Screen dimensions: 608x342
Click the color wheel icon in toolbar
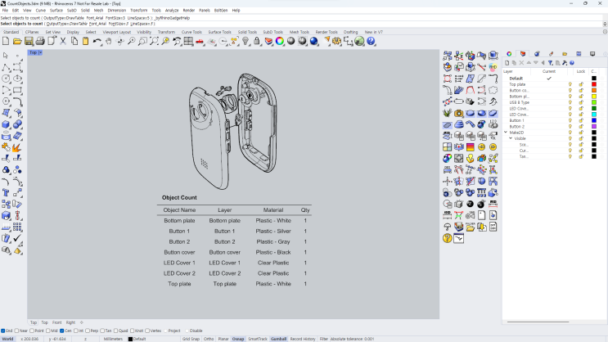pyautogui.click(x=280, y=41)
